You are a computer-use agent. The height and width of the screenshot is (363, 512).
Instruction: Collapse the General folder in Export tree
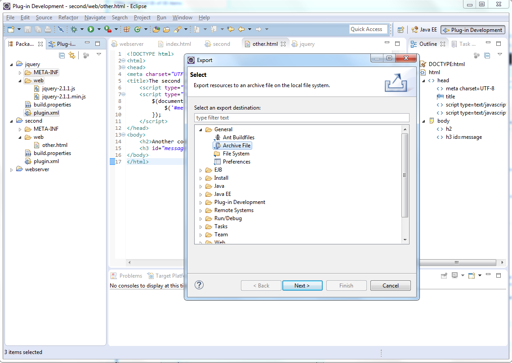click(200, 129)
